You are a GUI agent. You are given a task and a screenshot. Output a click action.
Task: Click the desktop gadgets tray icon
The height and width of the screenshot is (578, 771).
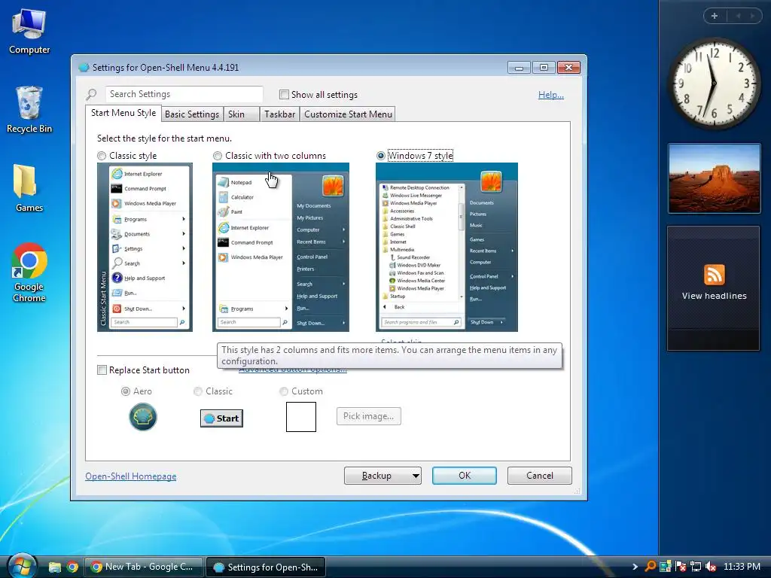point(666,567)
